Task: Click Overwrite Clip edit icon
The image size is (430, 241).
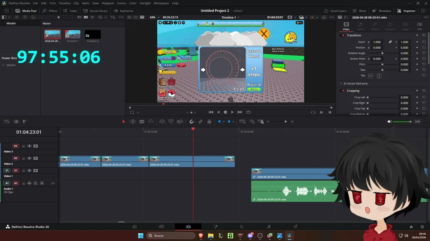Action: point(171,122)
